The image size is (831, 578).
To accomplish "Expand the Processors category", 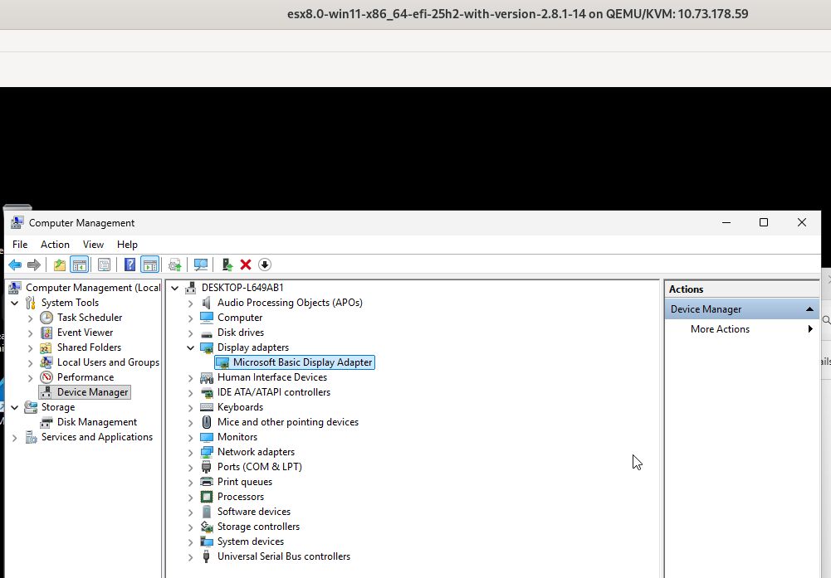I will (190, 498).
